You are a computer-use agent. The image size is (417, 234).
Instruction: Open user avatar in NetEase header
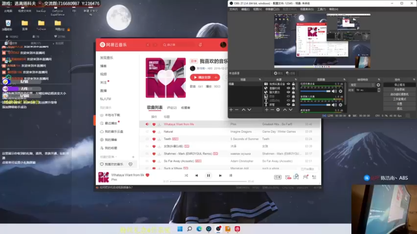coord(223,45)
